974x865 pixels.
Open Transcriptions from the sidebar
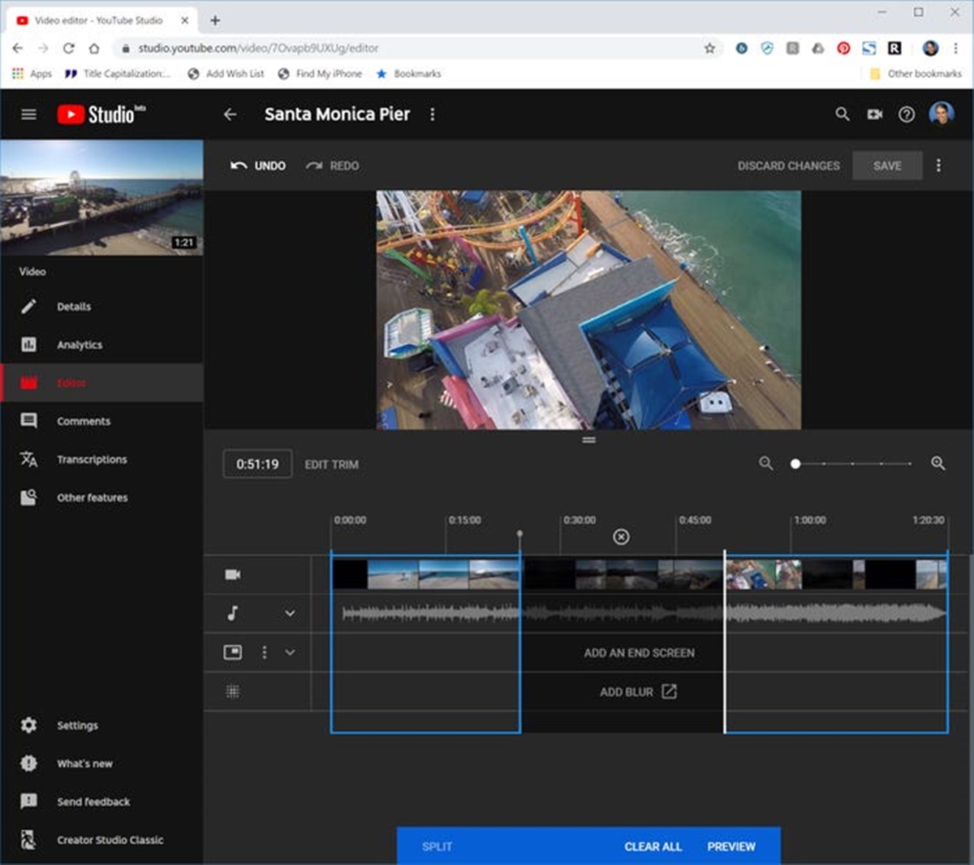pyautogui.click(x=91, y=459)
